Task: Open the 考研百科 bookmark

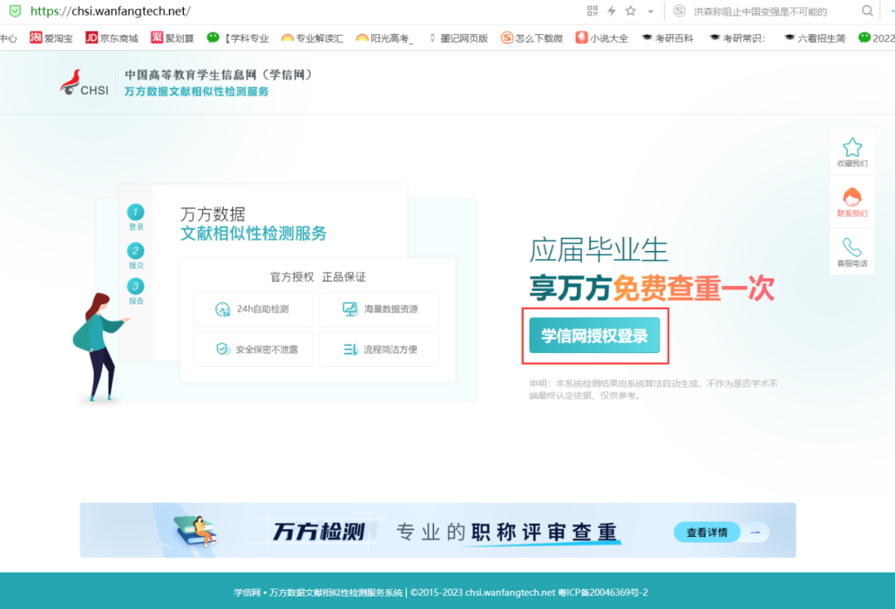Action: (x=667, y=38)
